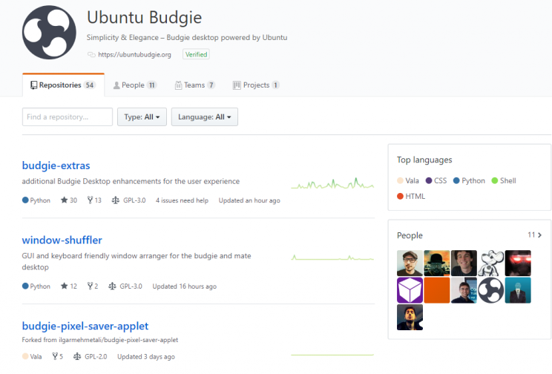552x374 pixels.
Task: Click the GPL-3.0 license of budgie-extras
Action: 129,200
